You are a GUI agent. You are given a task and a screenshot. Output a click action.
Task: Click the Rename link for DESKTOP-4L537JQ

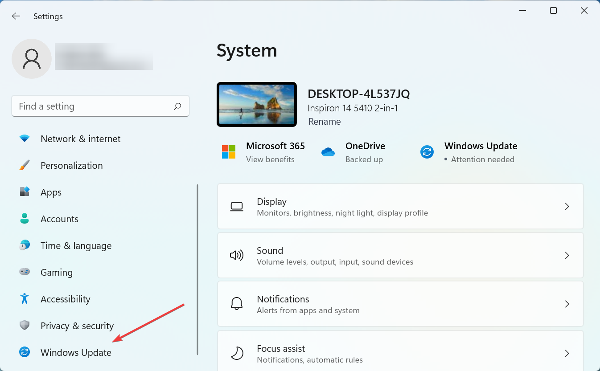point(325,121)
